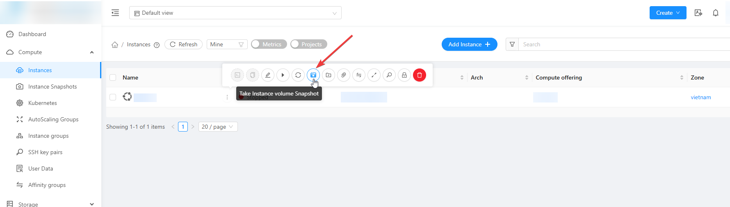This screenshot has width=730, height=207.
Task: Click the padlock icon in action toolbar
Action: [404, 75]
